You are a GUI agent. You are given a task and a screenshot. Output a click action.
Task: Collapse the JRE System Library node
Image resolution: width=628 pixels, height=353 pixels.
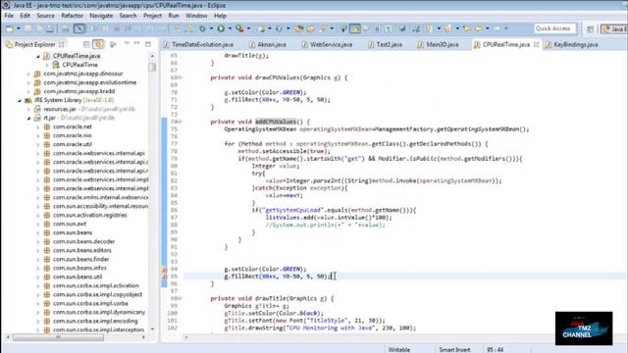point(20,100)
